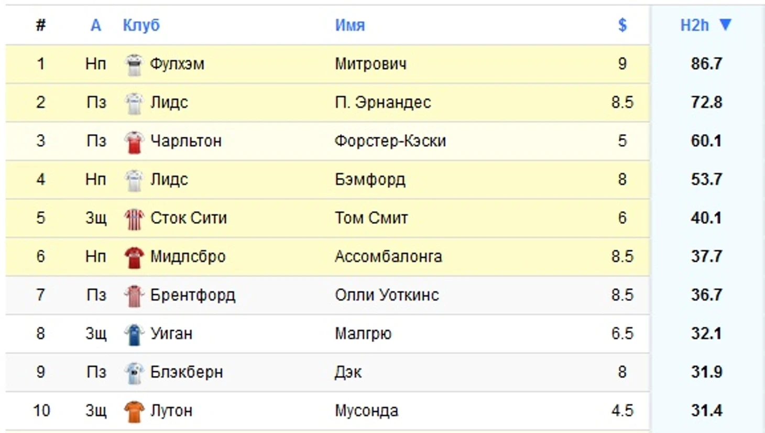Viewport: 765px width, 433px height.
Task: Sort the table by the $ column
Action: pos(622,25)
